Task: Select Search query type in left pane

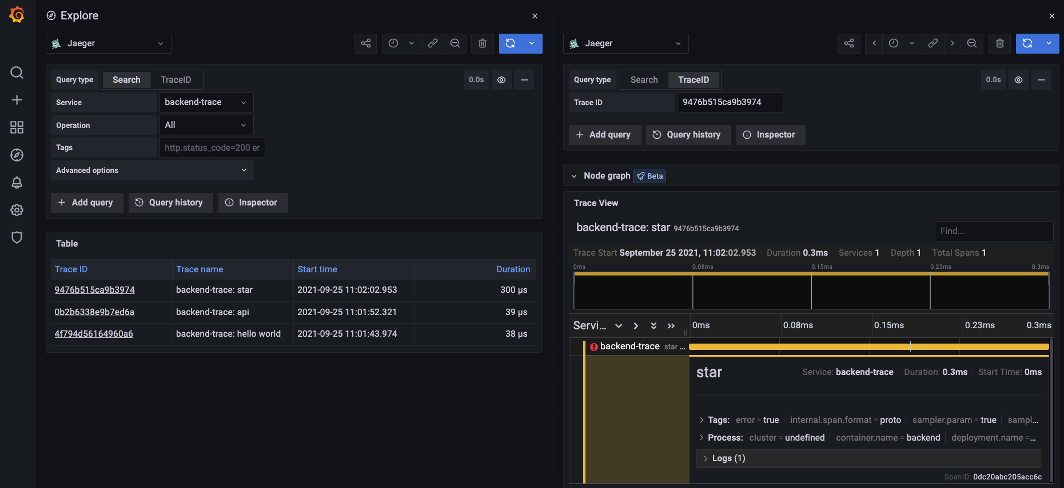Action: pos(126,80)
